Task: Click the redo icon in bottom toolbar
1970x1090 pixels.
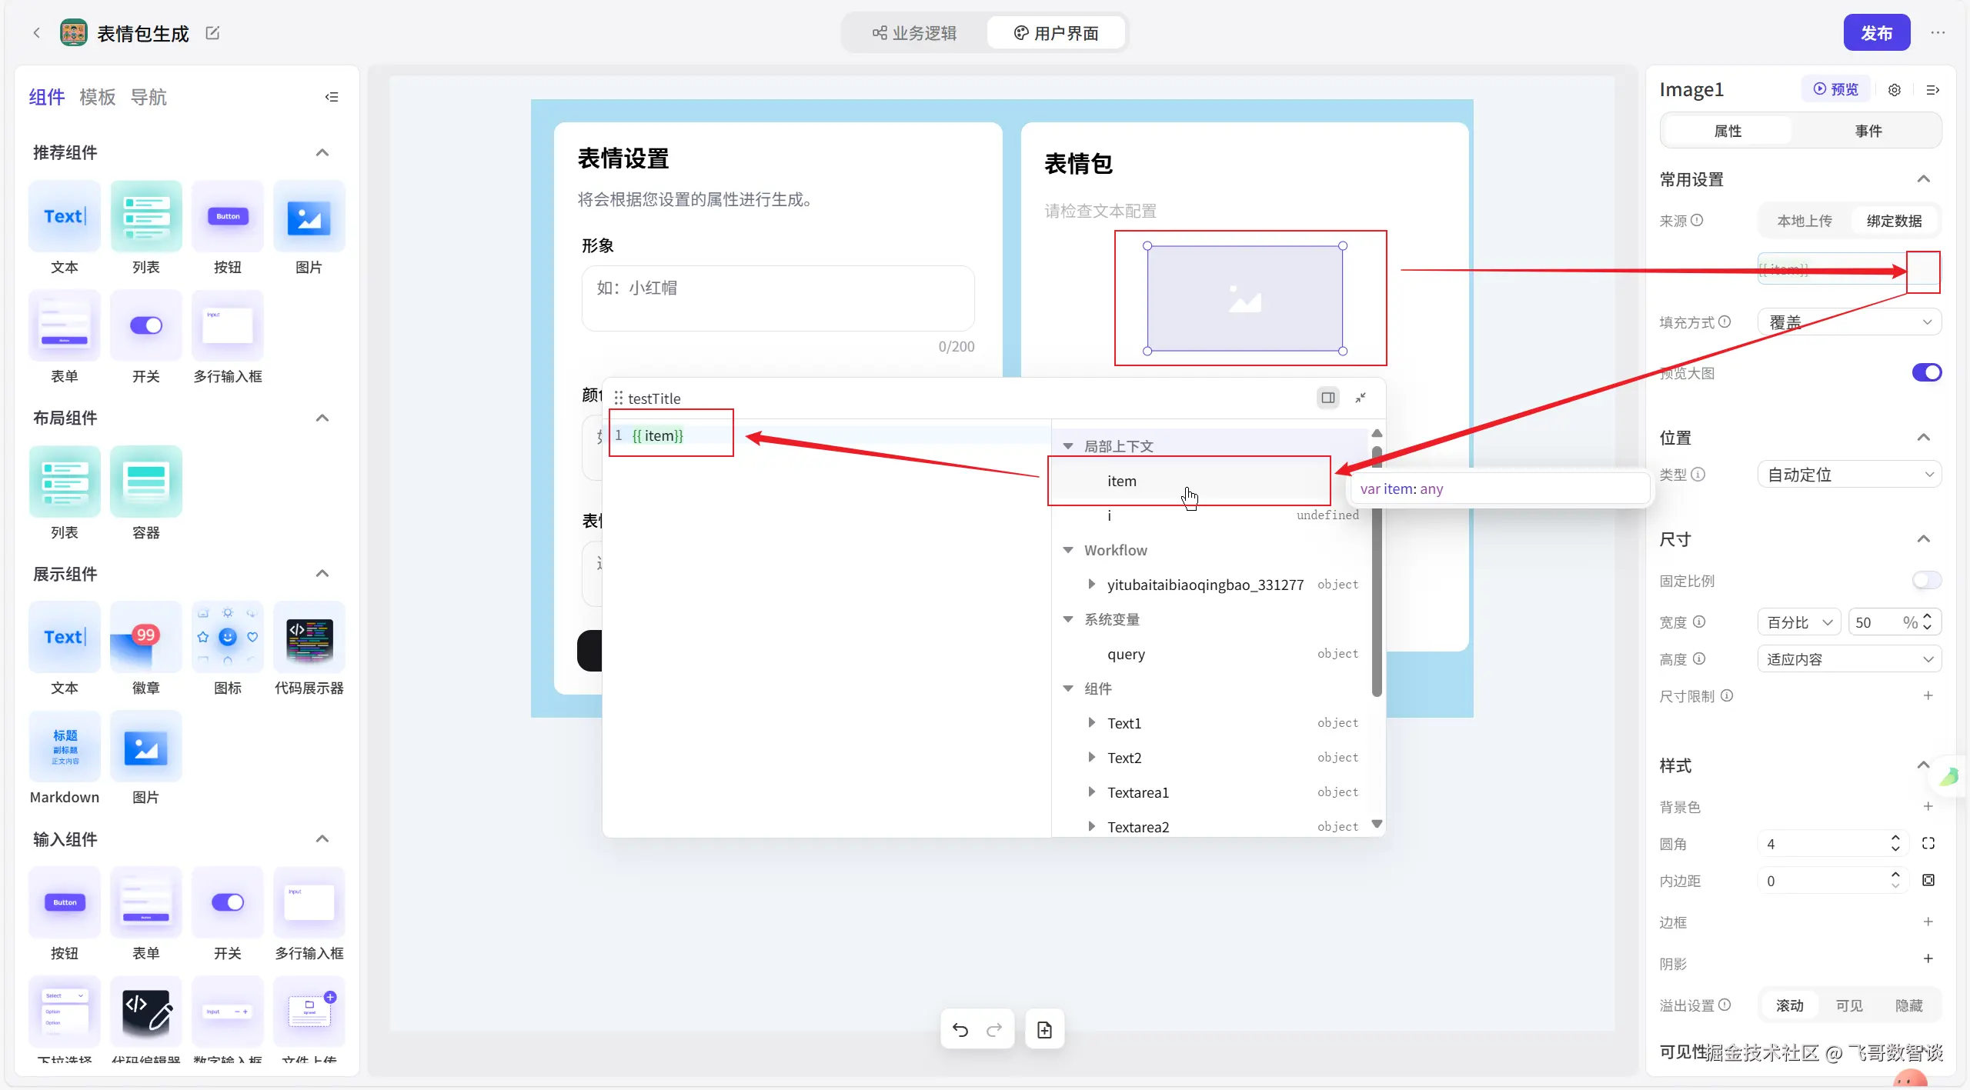Action: tap(994, 1029)
